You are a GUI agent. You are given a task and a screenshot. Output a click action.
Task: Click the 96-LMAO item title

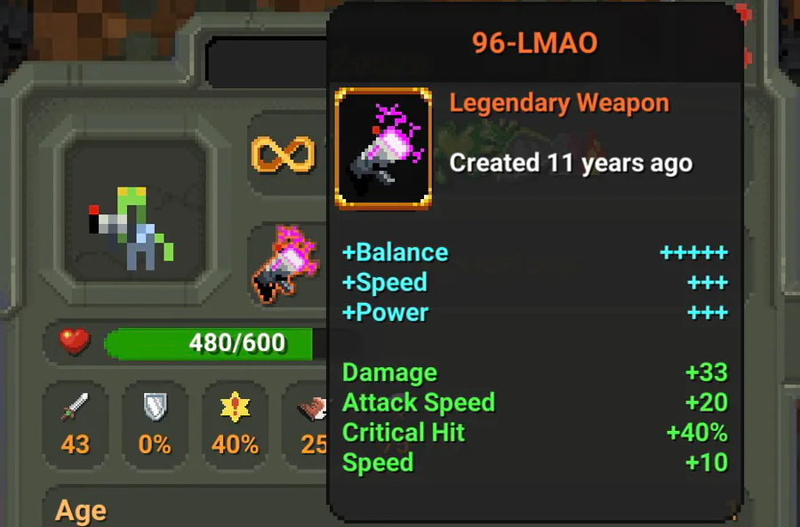point(535,43)
